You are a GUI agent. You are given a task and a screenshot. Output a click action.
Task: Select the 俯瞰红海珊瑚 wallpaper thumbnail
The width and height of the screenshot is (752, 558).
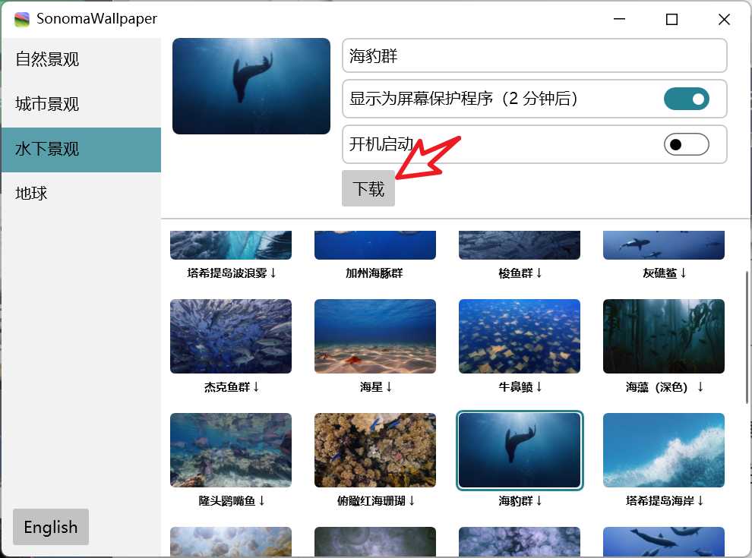point(375,450)
